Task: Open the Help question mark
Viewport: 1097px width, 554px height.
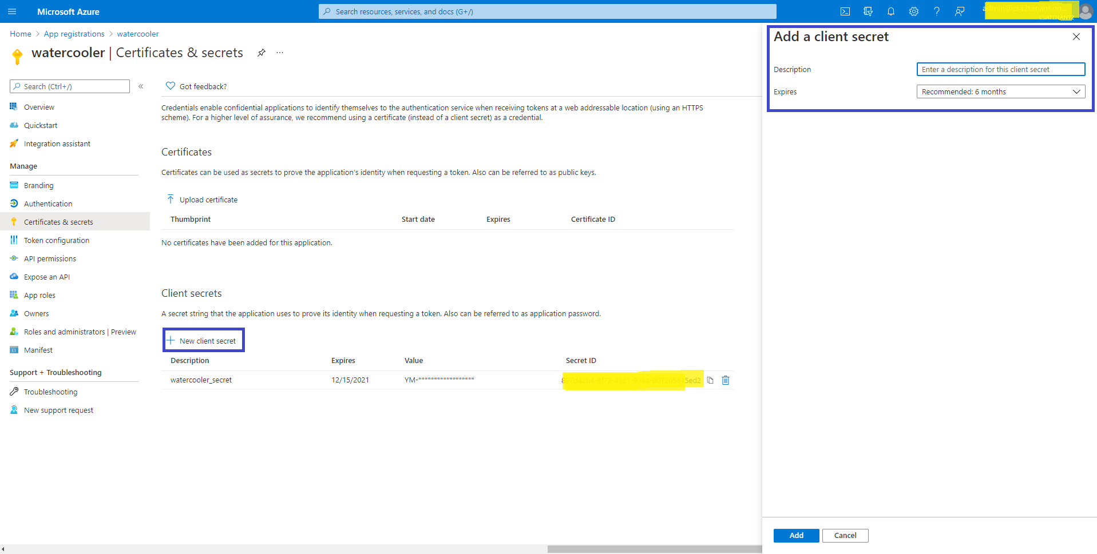Action: click(x=937, y=11)
